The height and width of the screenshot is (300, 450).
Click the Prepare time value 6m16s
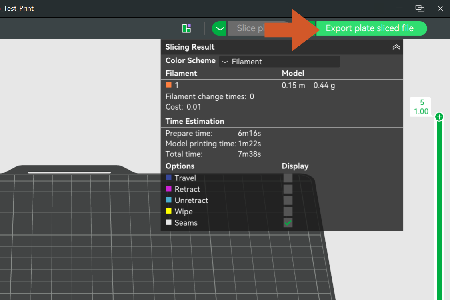coord(249,134)
